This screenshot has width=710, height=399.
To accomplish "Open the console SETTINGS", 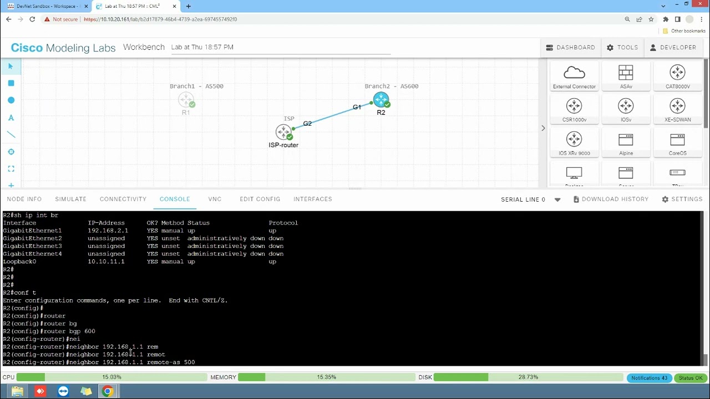I will point(682,199).
